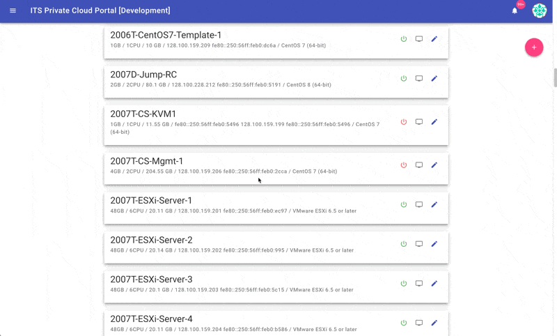Toggle power for 2007T-ESXi-Server-4
557x336 pixels.
click(x=404, y=323)
